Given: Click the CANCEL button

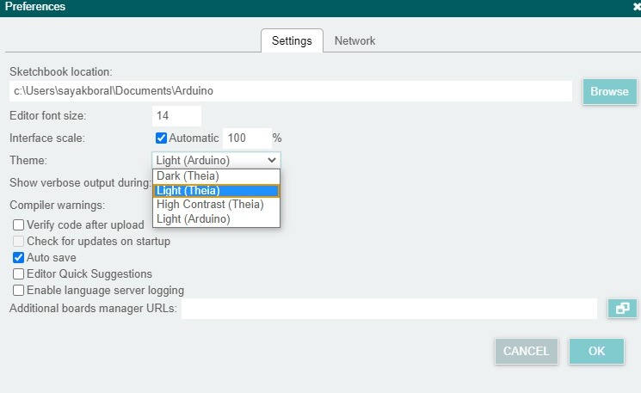Looking at the screenshot, I should pyautogui.click(x=526, y=352).
